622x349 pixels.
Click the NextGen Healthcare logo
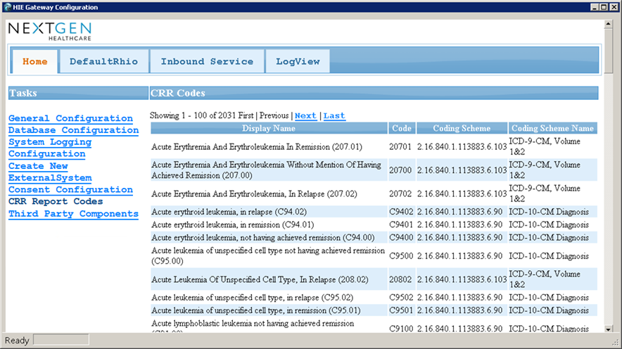pos(50,32)
